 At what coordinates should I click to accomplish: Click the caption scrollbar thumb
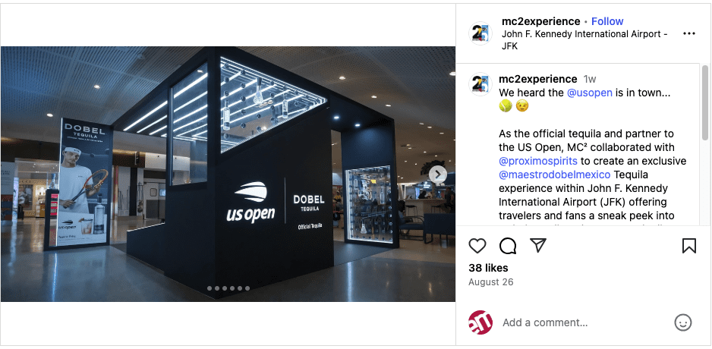tap(704, 102)
